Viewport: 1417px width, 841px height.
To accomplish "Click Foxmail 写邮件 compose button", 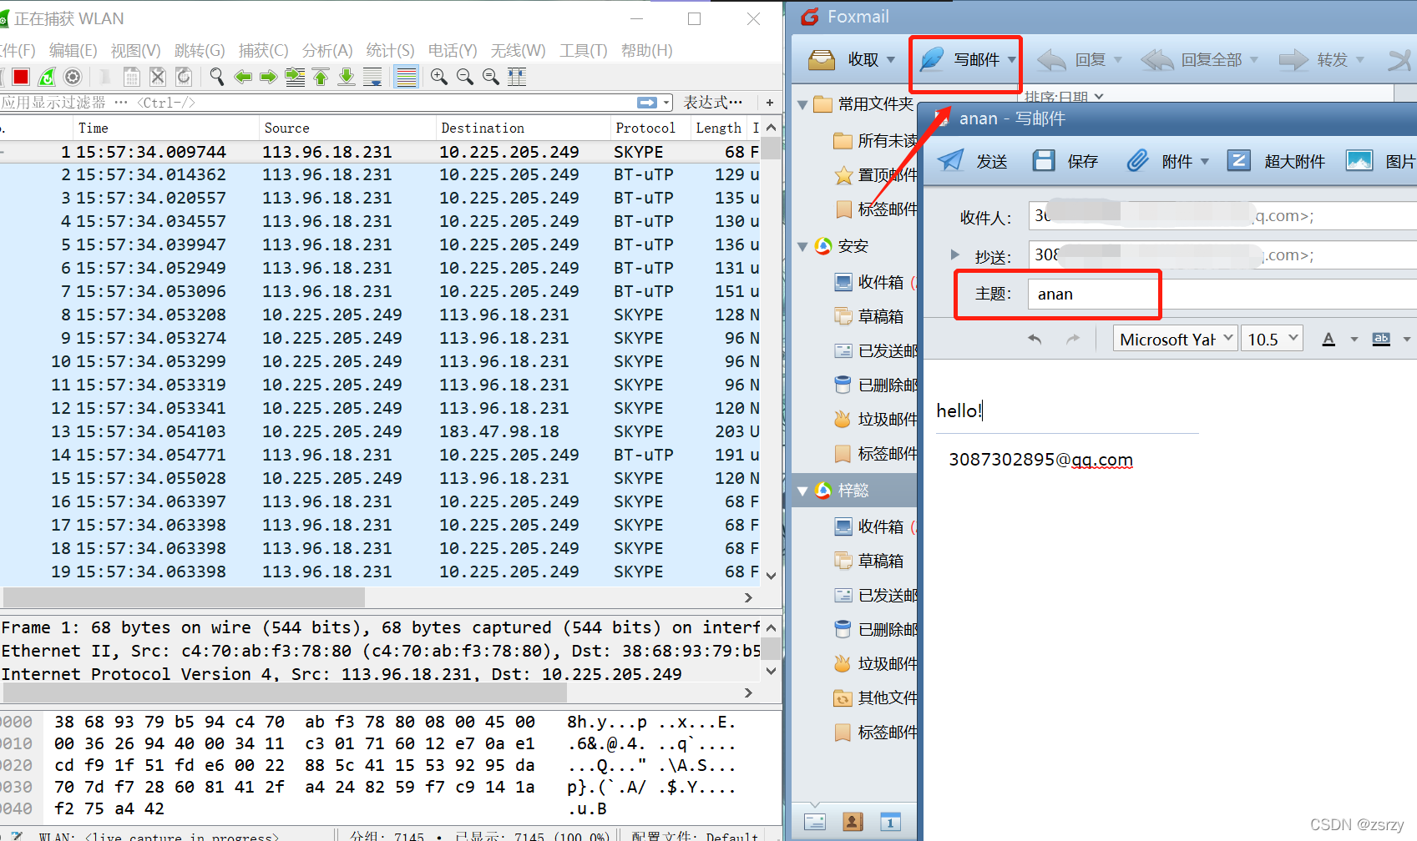I will 959,60.
